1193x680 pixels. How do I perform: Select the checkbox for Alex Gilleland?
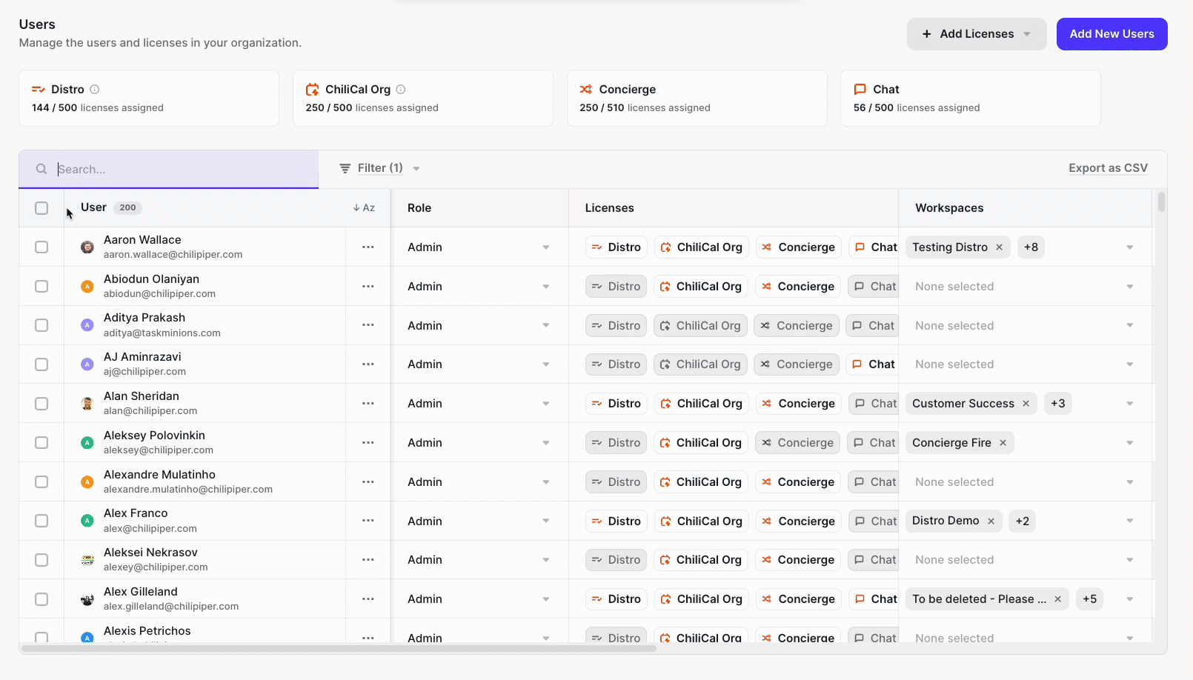tap(41, 599)
